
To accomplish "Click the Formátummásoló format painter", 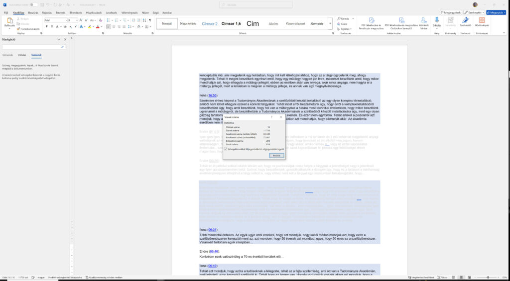I will tap(29, 29).
